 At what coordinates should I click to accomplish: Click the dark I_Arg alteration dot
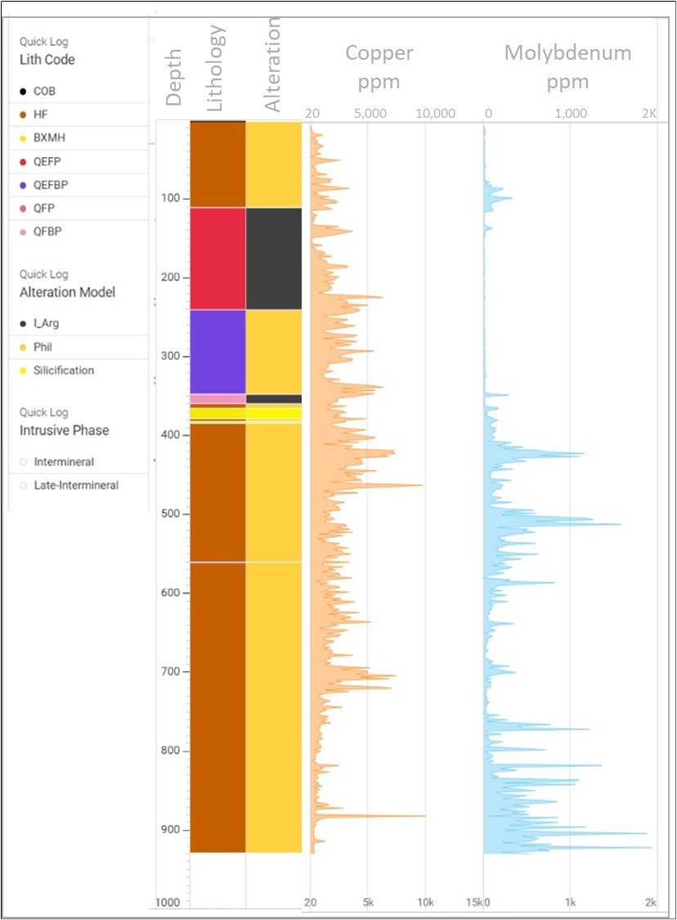[x=23, y=324]
